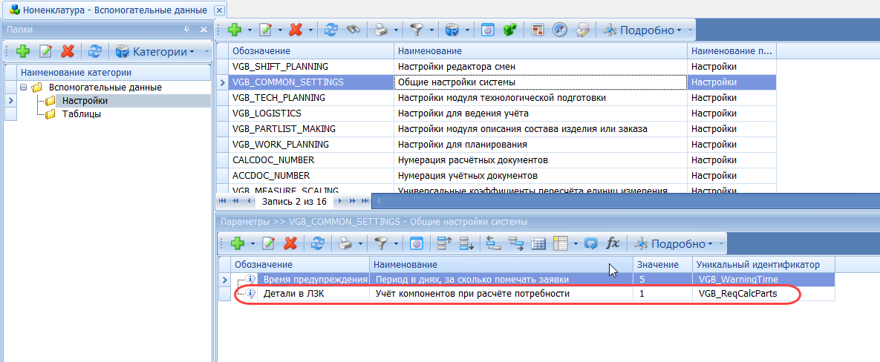Refresh the parameters list in lower toolbar
Image resolution: width=880 pixels, height=362 pixels.
click(318, 243)
